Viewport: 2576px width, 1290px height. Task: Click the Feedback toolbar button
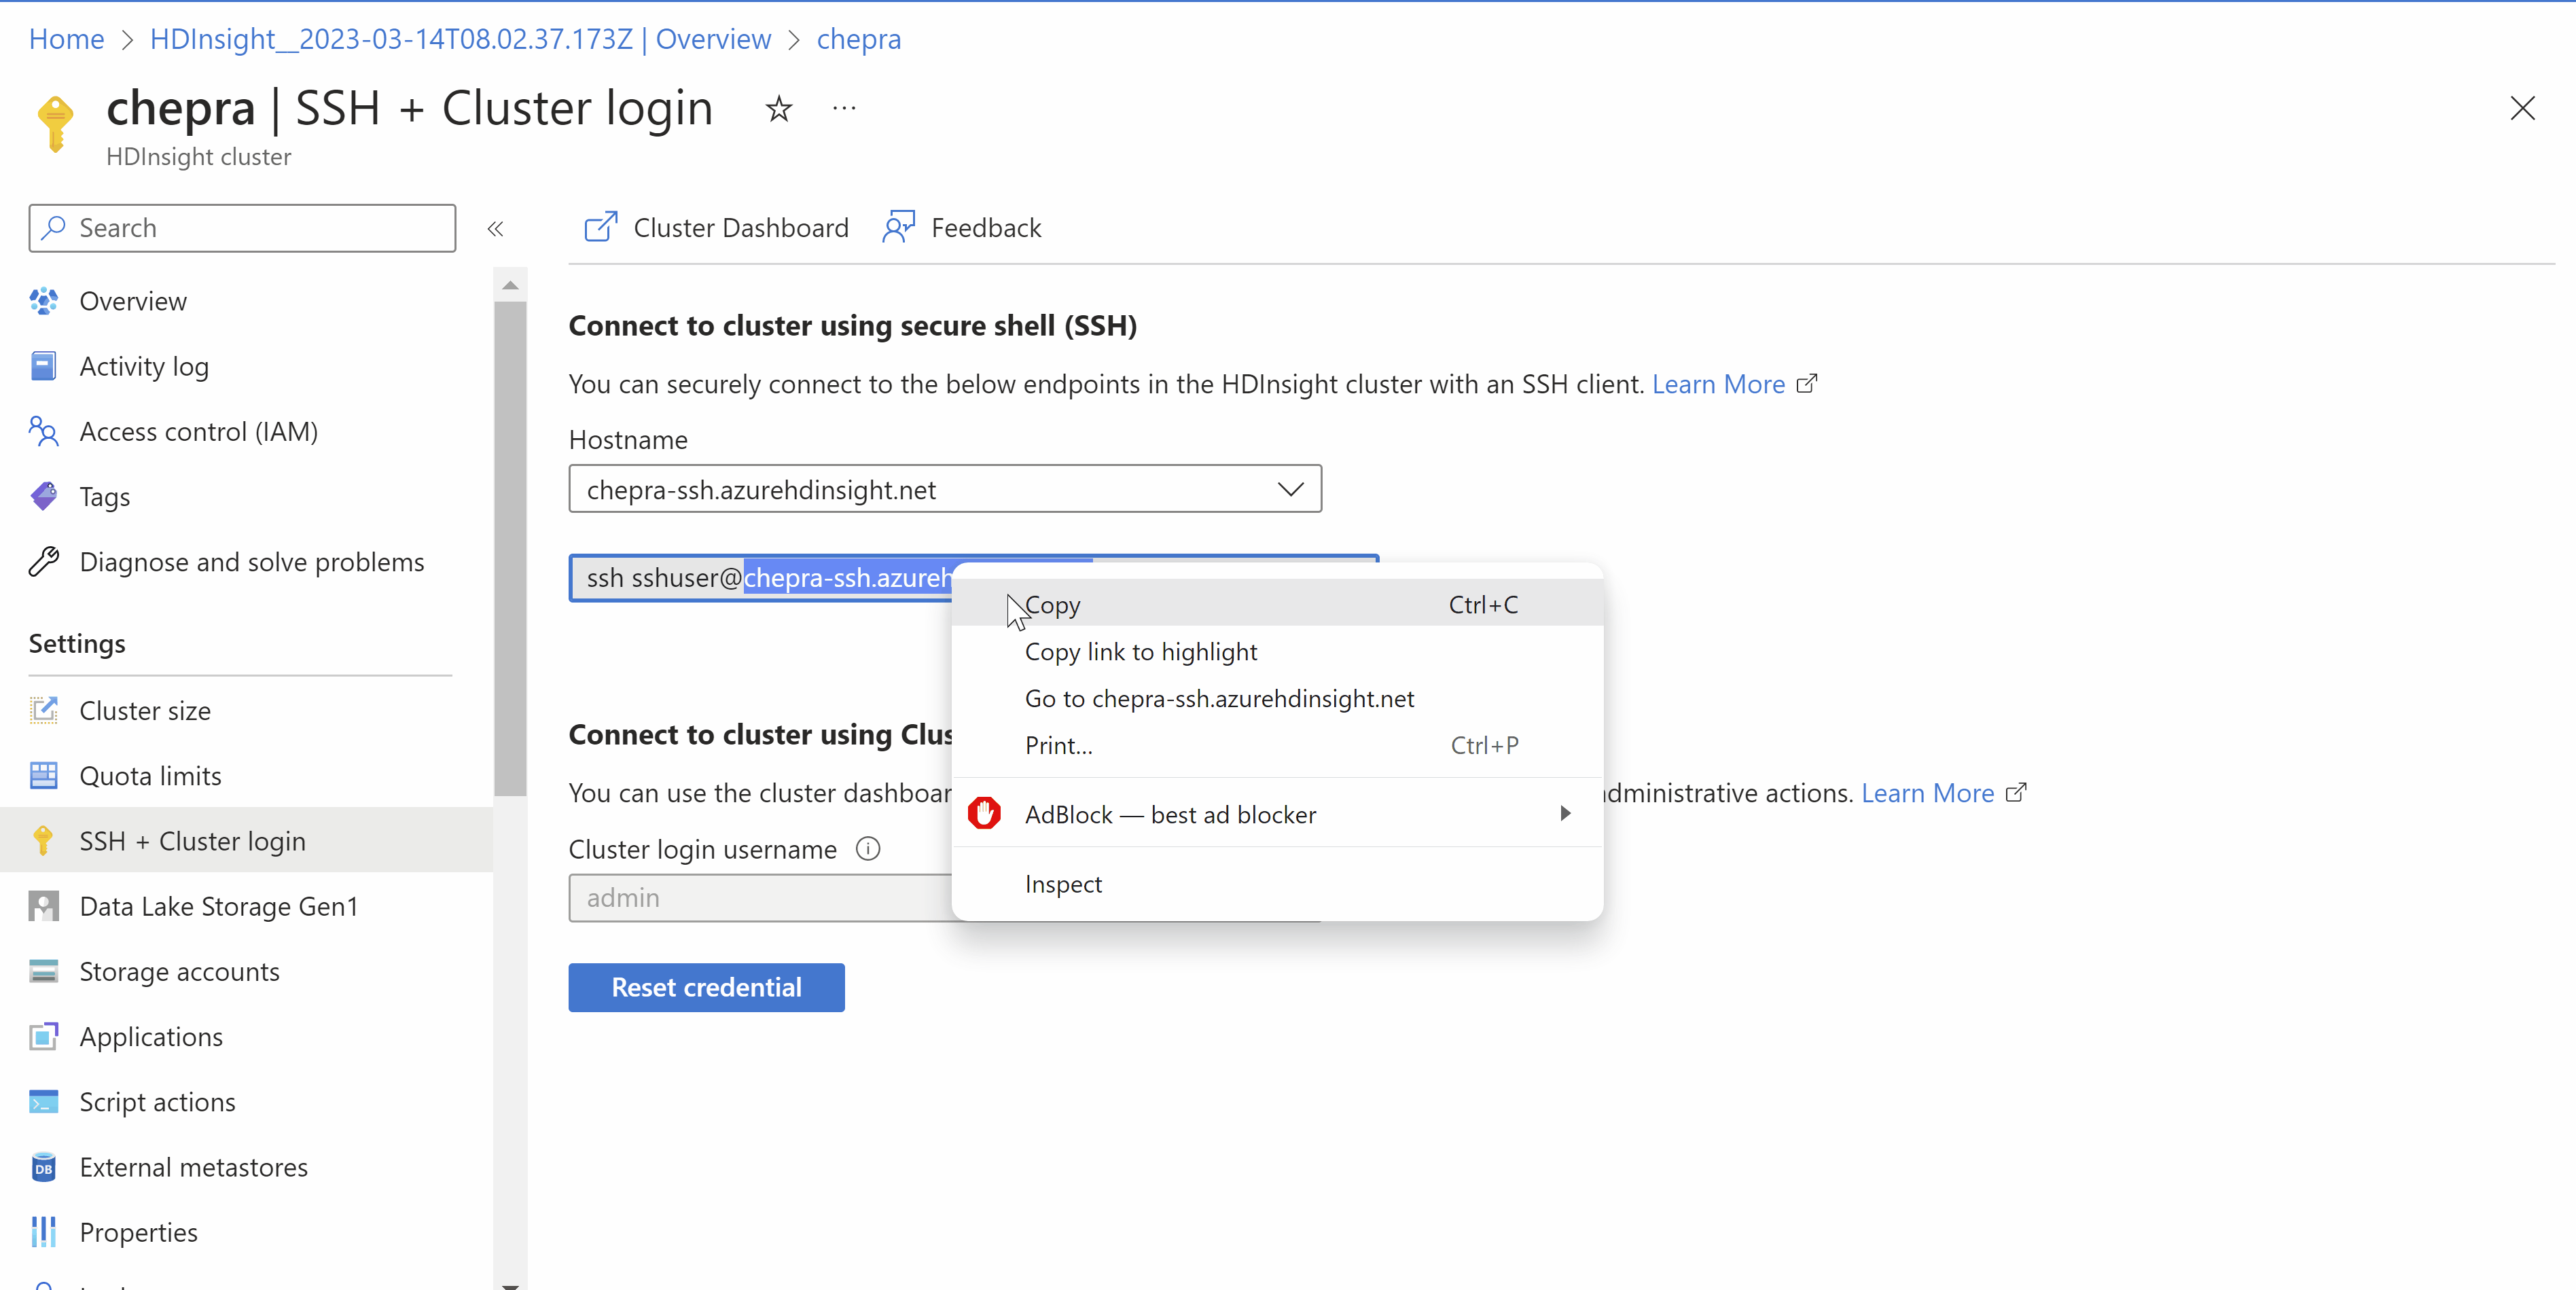pyautogui.click(x=962, y=227)
